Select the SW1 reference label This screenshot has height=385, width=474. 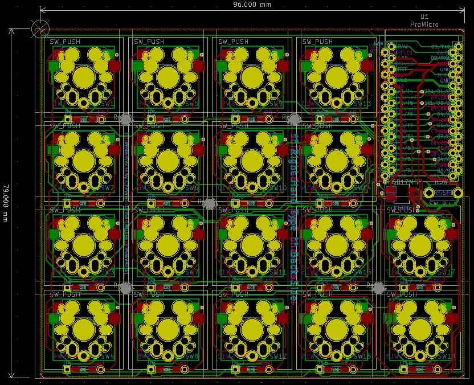coord(108,104)
